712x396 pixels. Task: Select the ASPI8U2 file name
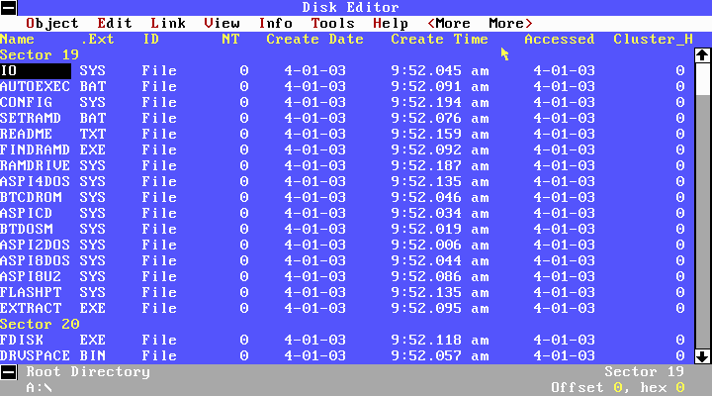31,277
